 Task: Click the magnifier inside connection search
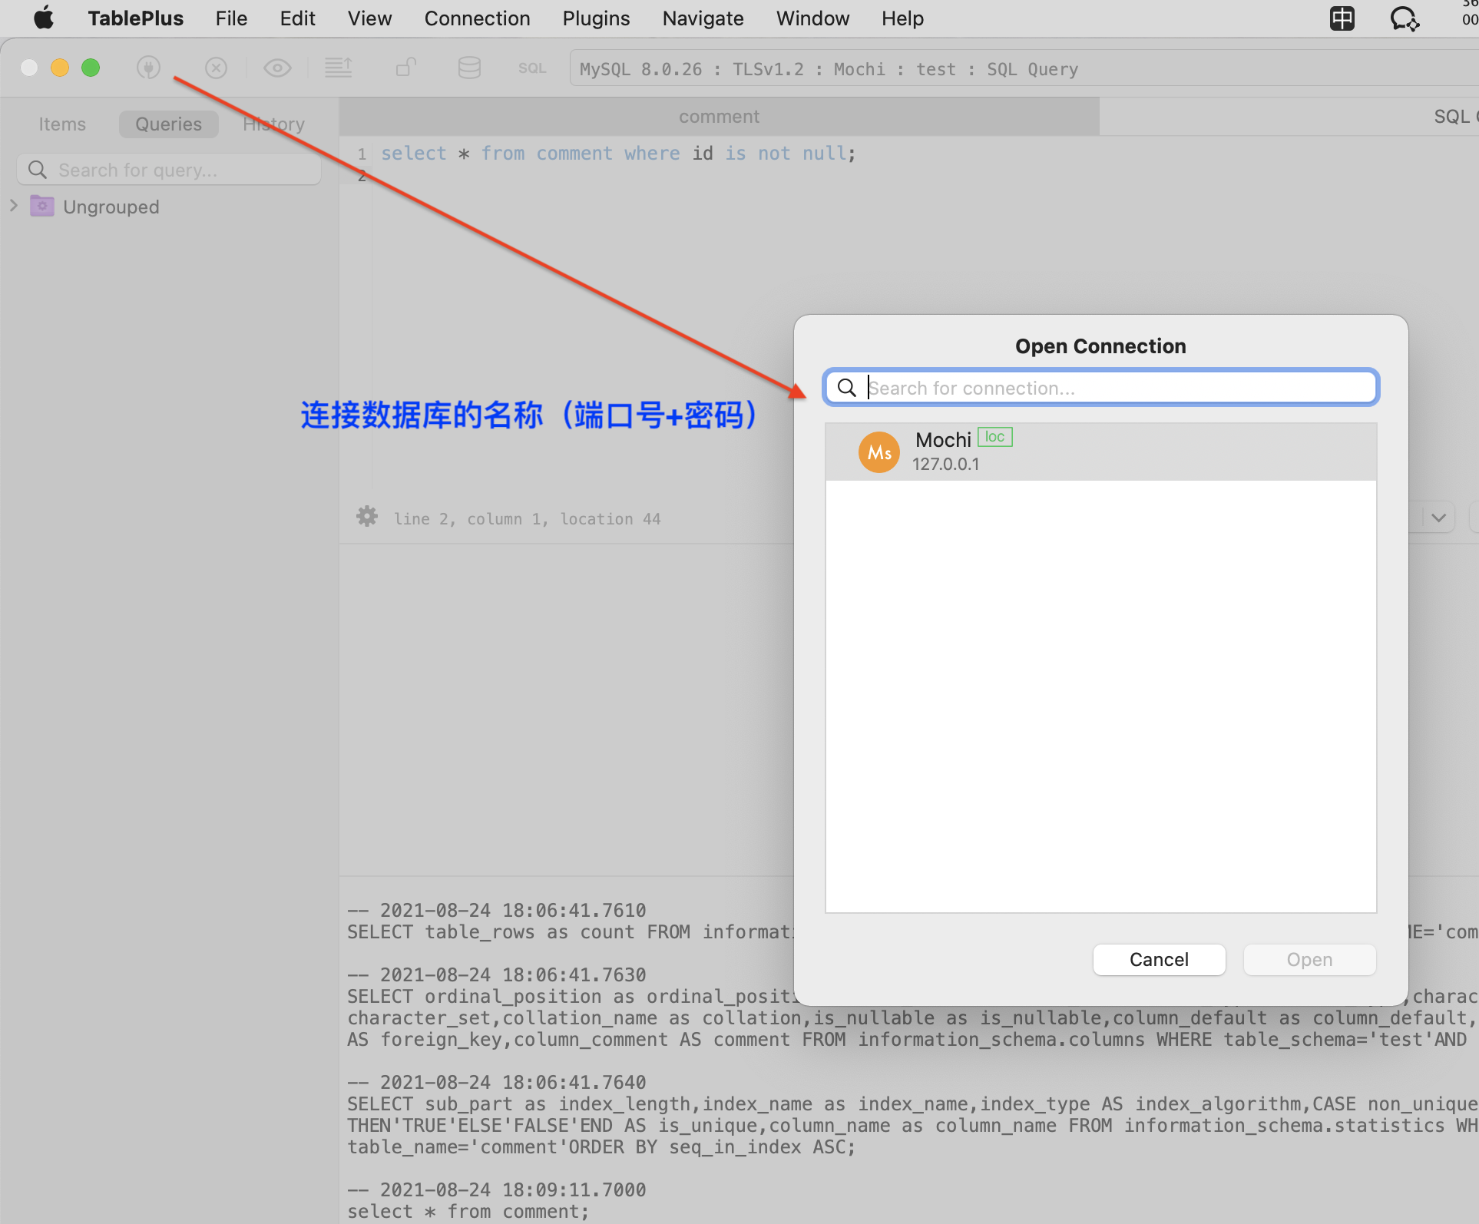pyautogui.click(x=847, y=387)
